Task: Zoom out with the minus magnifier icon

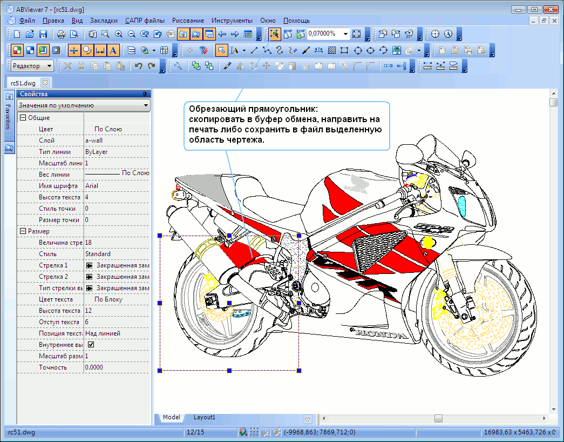Action: click(x=132, y=34)
